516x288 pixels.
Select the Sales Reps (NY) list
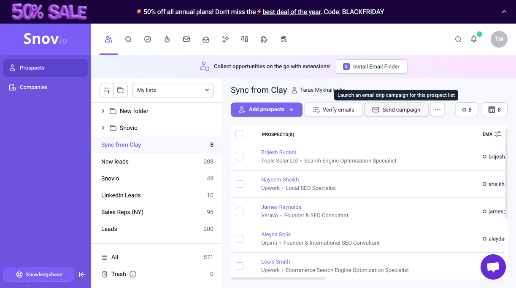tap(122, 212)
